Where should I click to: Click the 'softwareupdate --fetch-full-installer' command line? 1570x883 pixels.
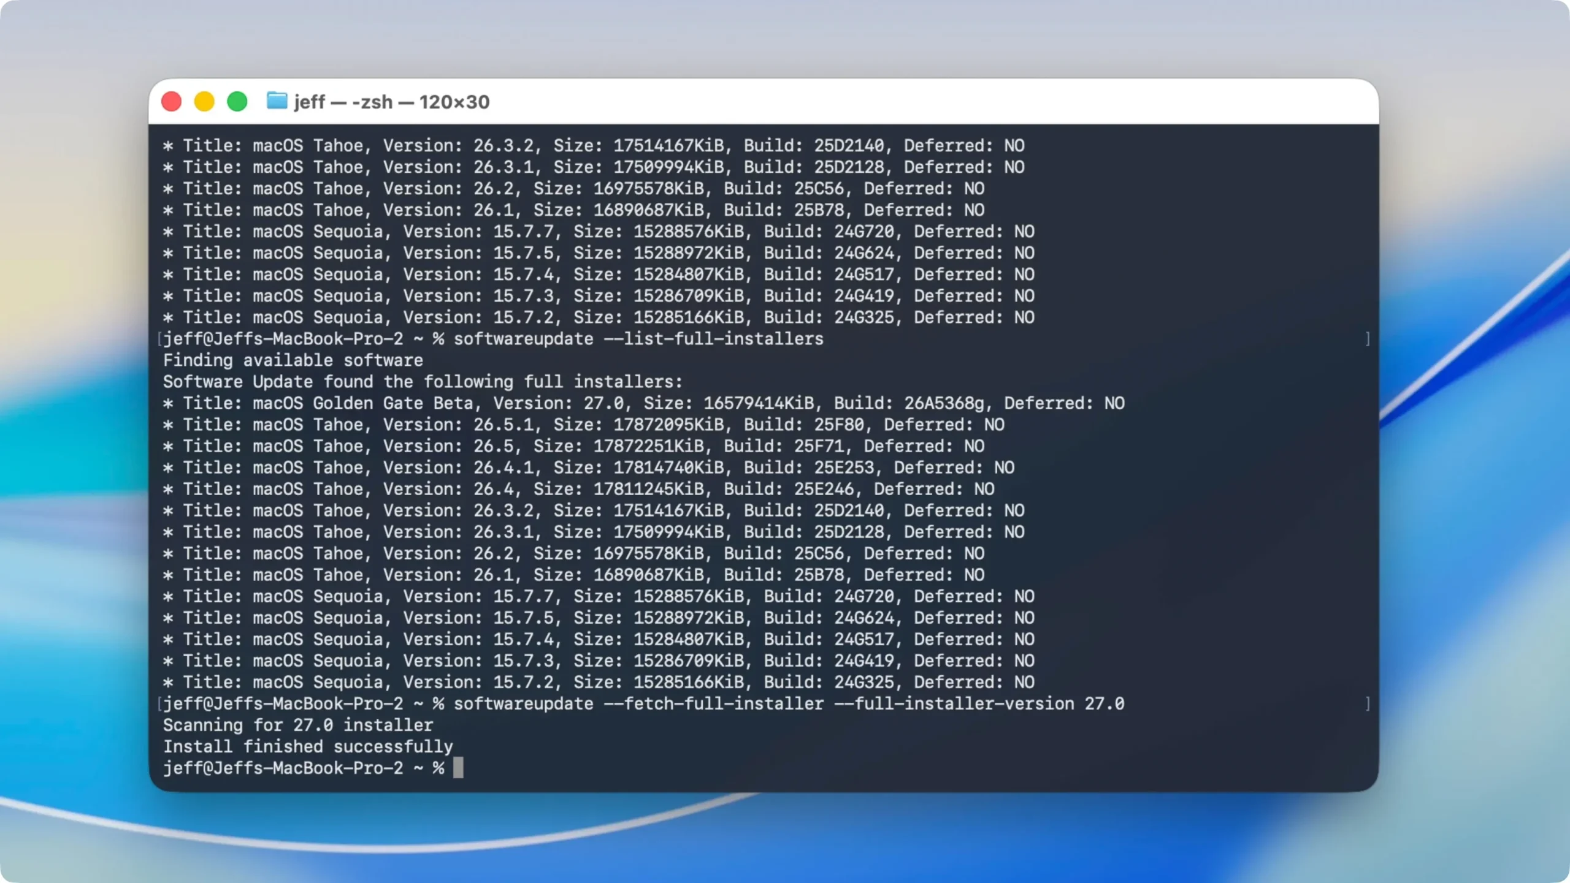pos(644,703)
